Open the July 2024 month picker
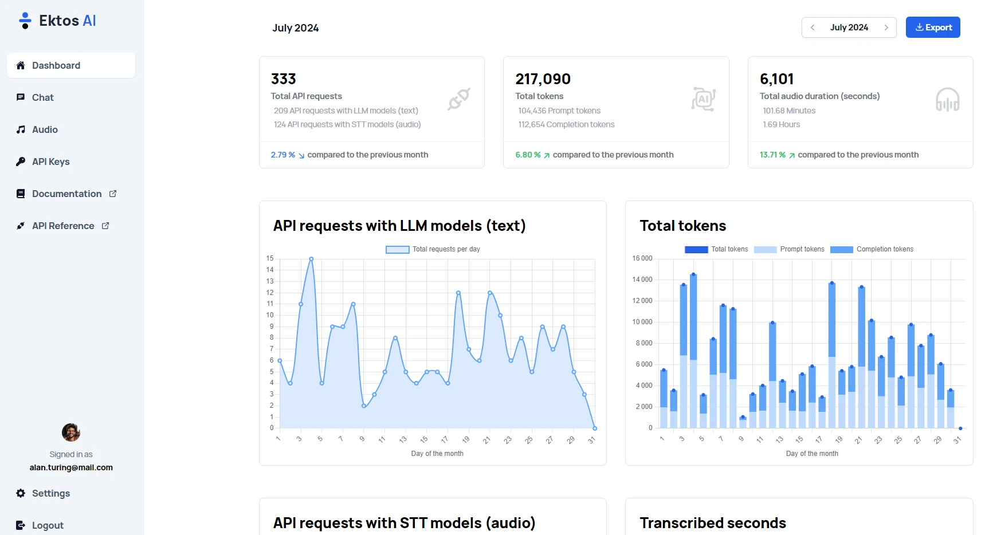 coord(849,27)
